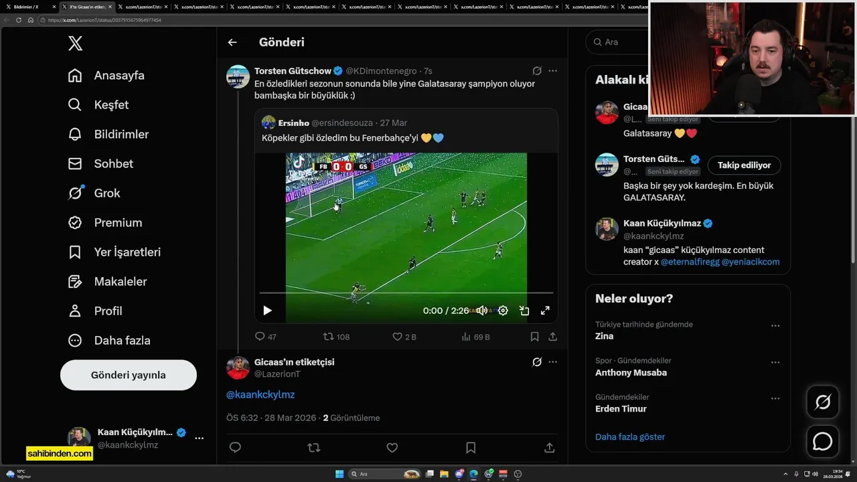Bookmark the Torsten Gütschow post

point(534,337)
